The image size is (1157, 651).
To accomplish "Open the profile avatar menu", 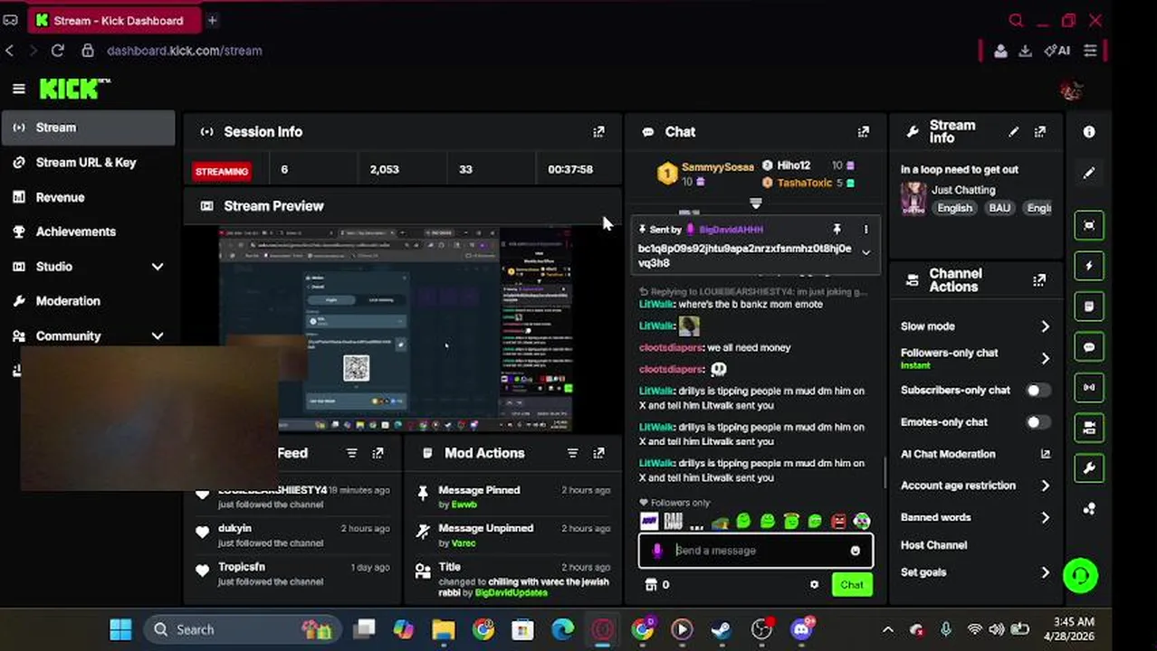I will (1071, 90).
